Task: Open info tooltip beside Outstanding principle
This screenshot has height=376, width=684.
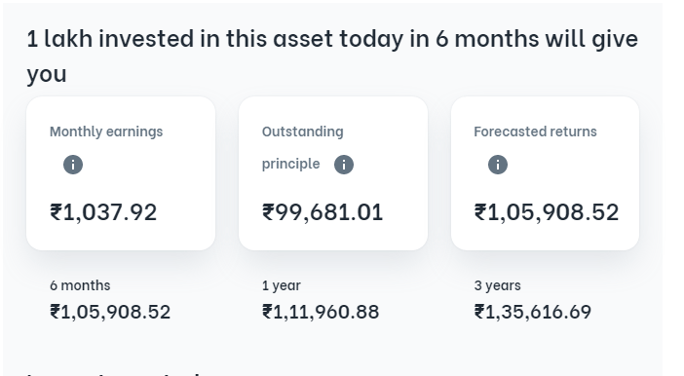Action: [344, 165]
